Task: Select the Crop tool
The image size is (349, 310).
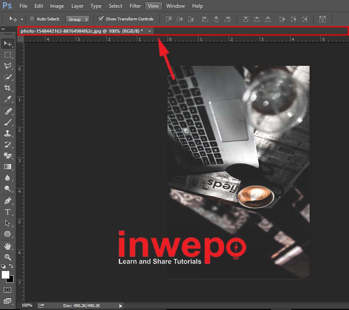Action: click(x=7, y=88)
